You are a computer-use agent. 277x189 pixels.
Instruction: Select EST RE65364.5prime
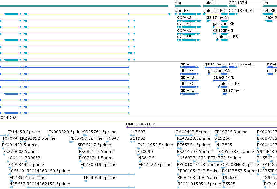193,145
